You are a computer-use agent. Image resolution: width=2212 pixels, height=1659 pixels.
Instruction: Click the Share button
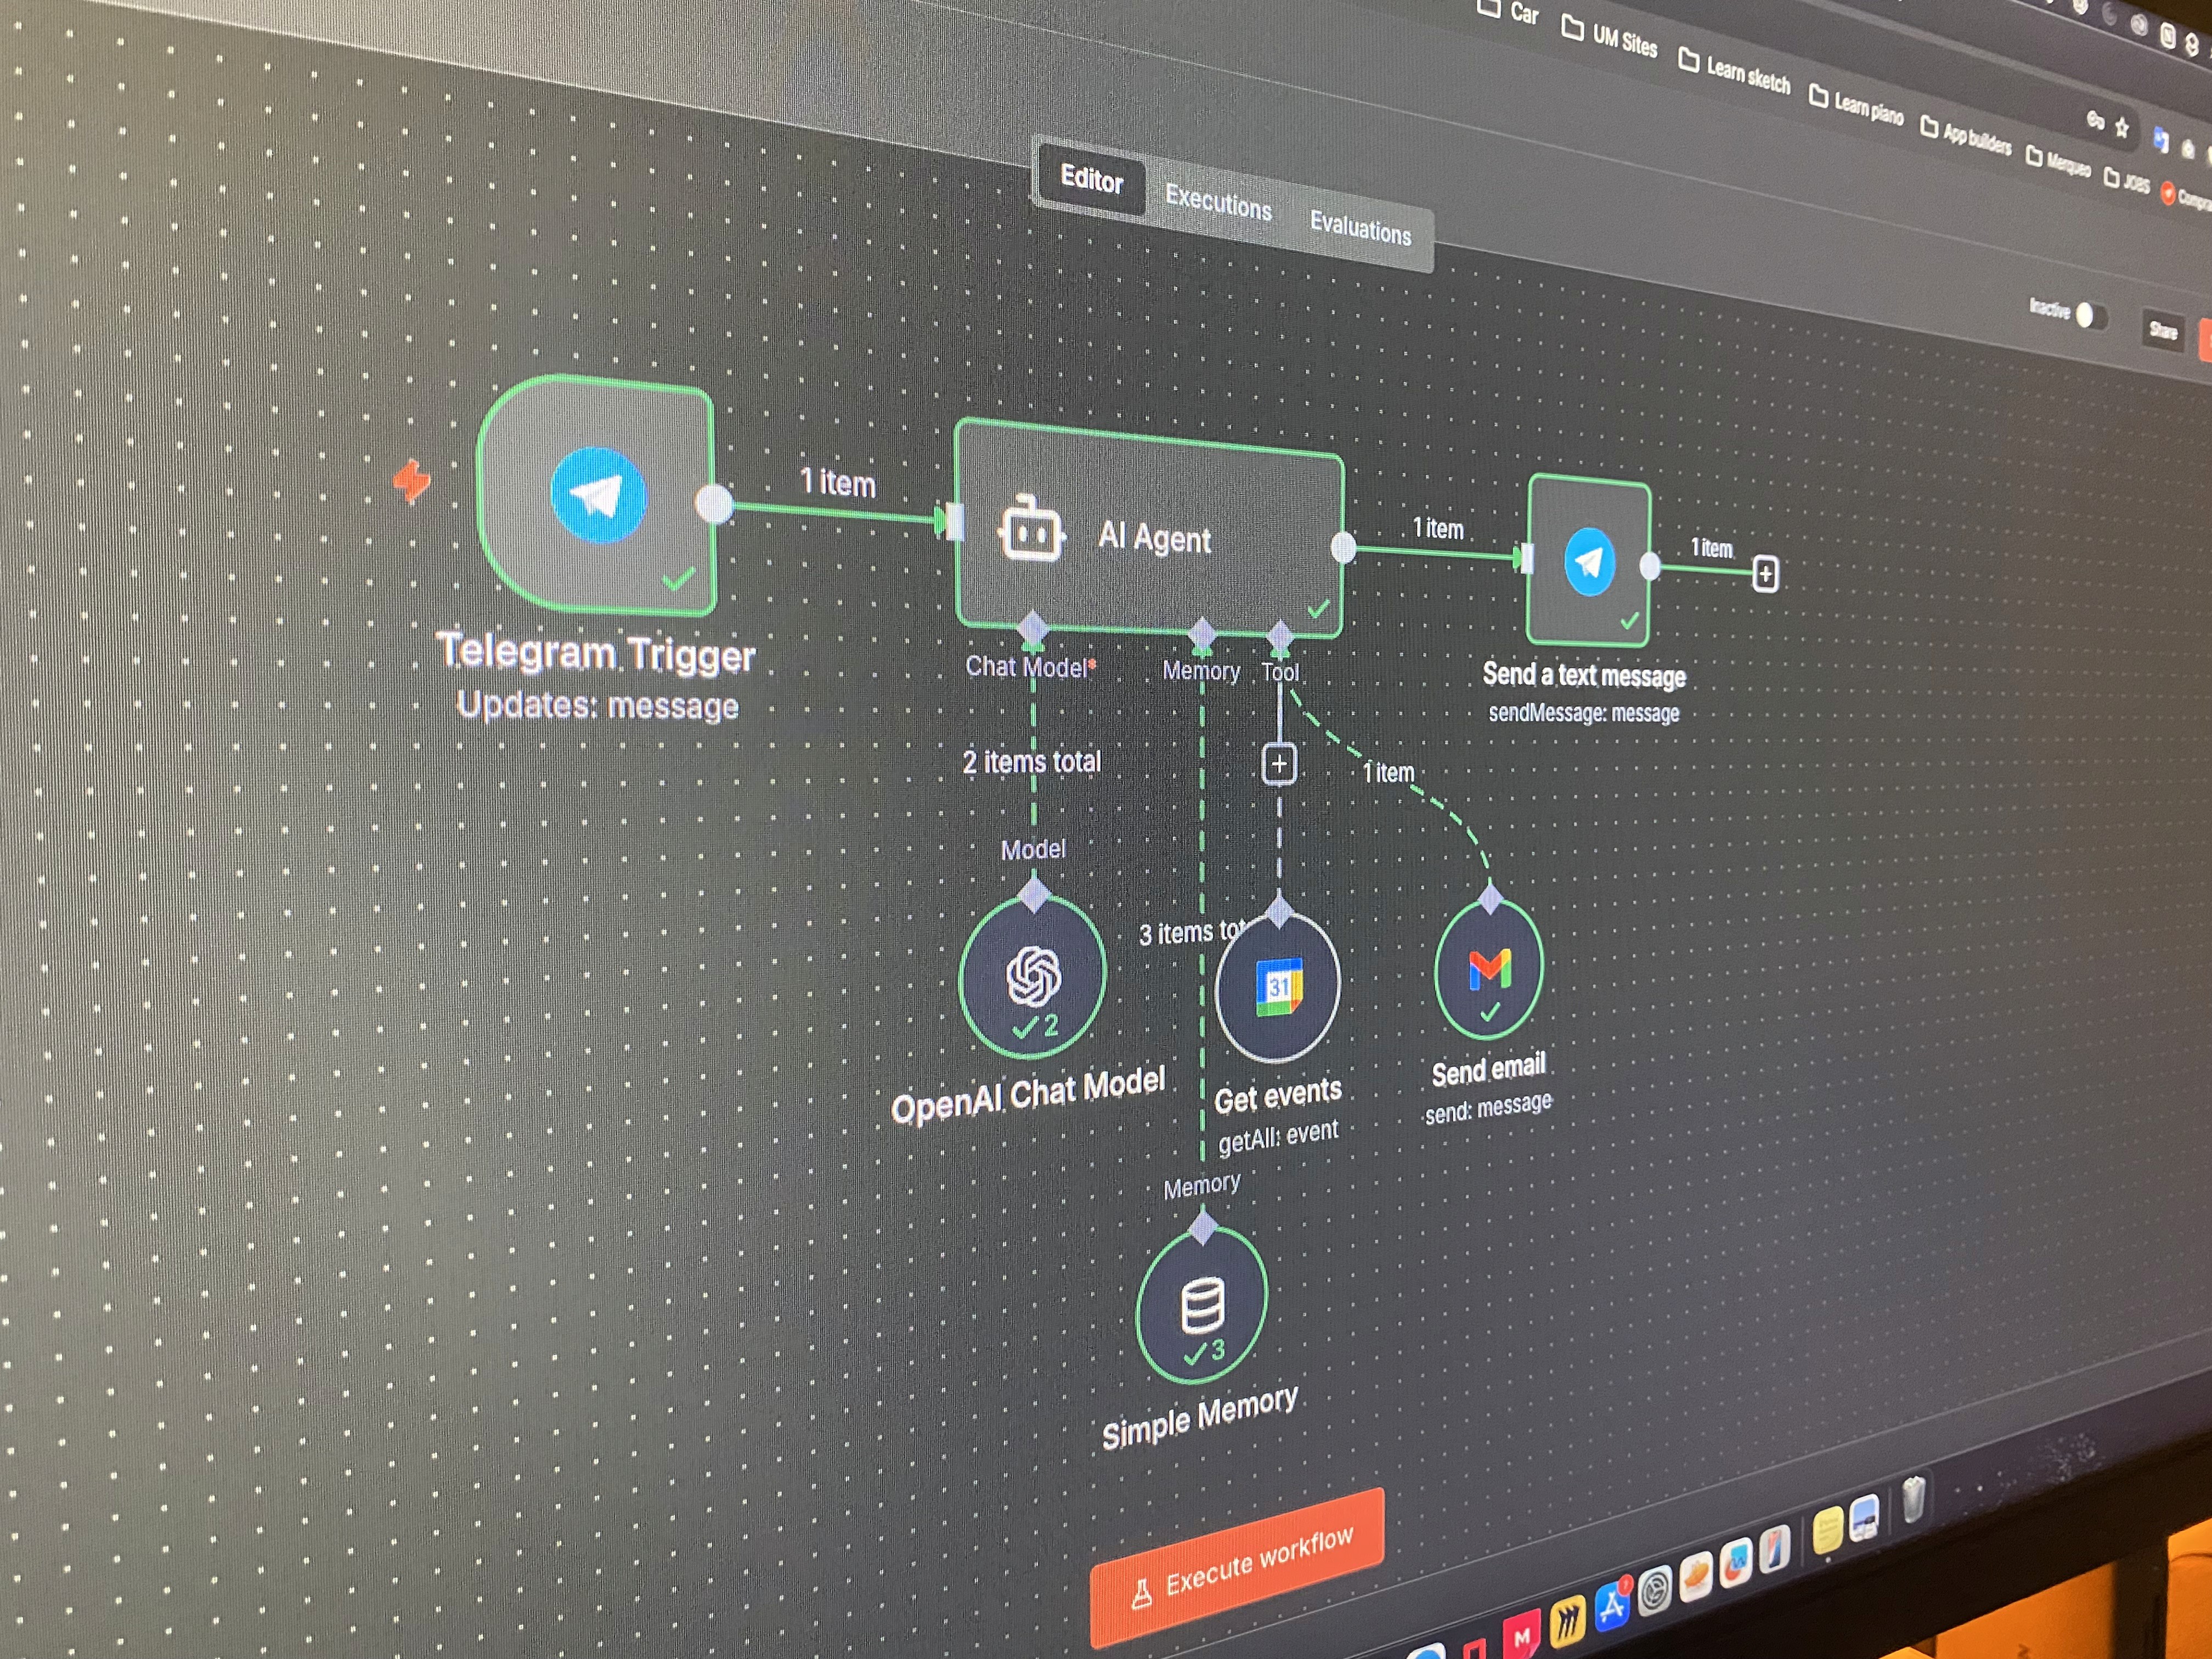pos(2163,331)
